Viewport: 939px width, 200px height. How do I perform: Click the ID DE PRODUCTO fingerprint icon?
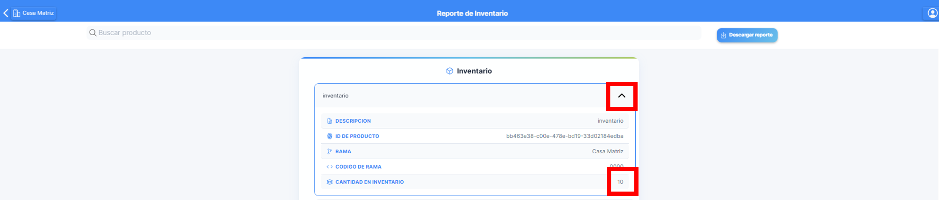point(330,136)
